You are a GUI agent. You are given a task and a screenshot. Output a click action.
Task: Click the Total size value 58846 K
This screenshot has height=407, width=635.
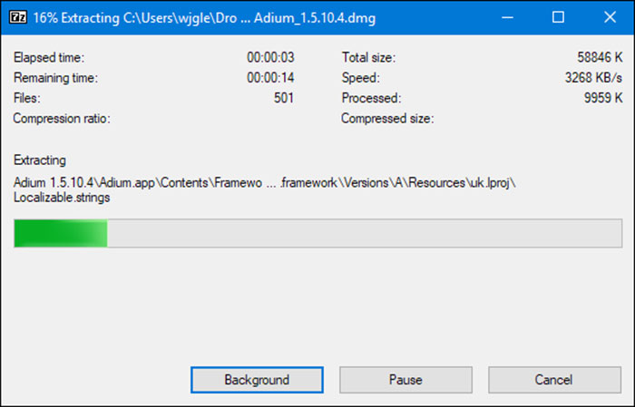click(596, 58)
